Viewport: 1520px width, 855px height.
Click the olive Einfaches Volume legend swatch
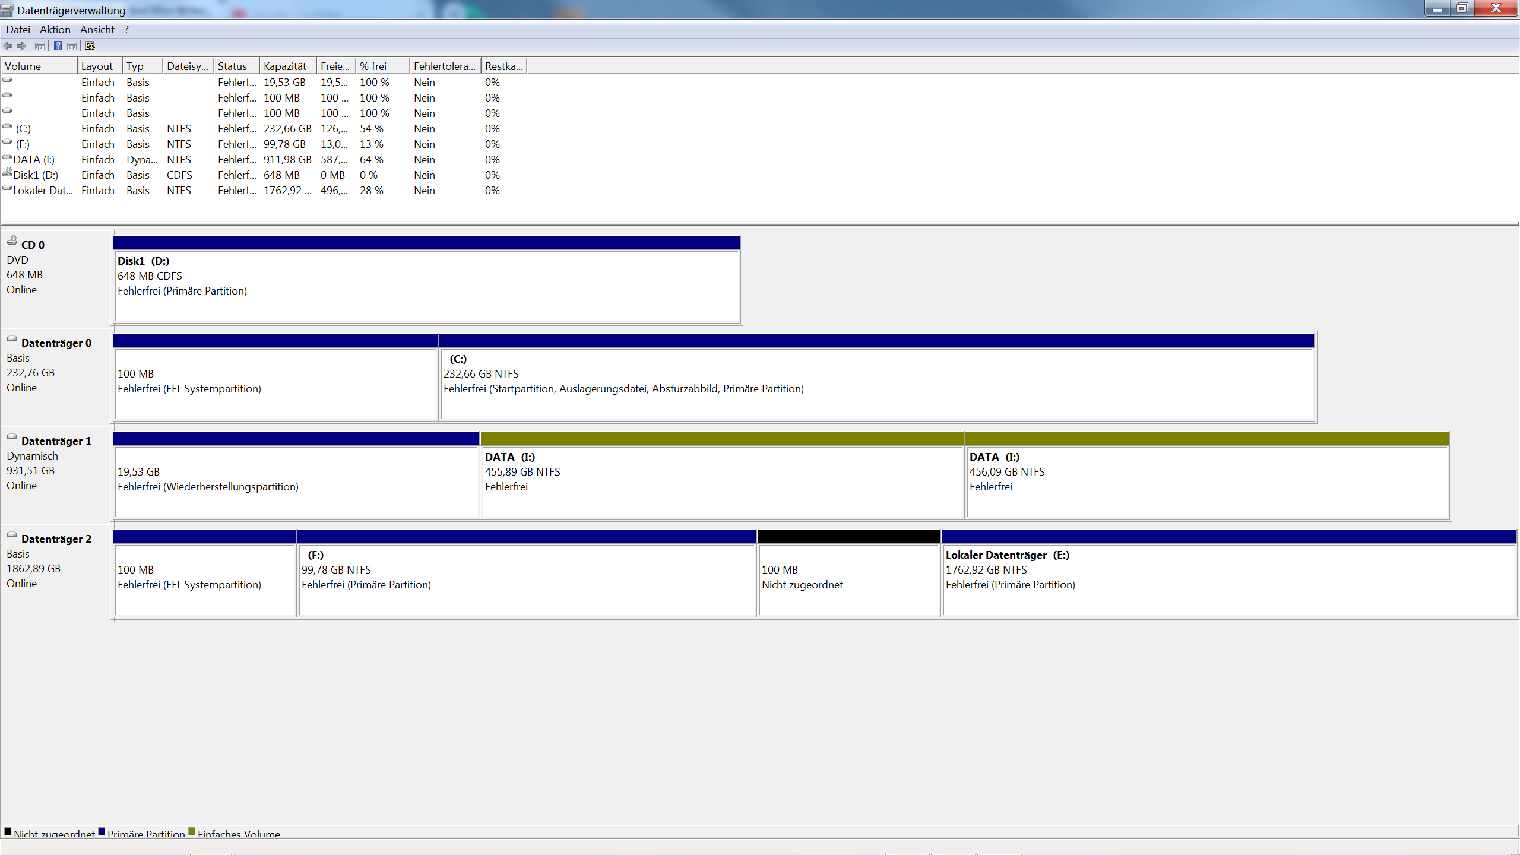pos(192,832)
